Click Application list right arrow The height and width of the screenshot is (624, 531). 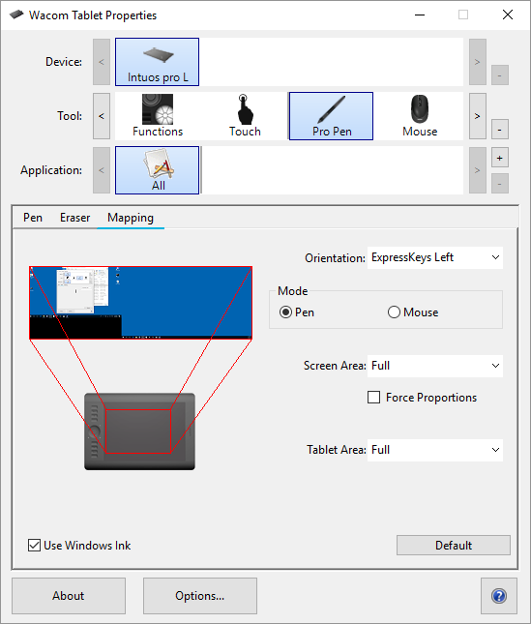pos(477,170)
